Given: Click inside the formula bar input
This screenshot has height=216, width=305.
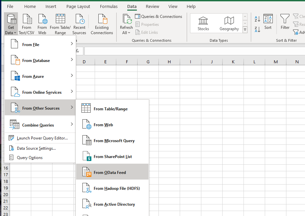Looking at the screenshot, I should (x=193, y=51).
